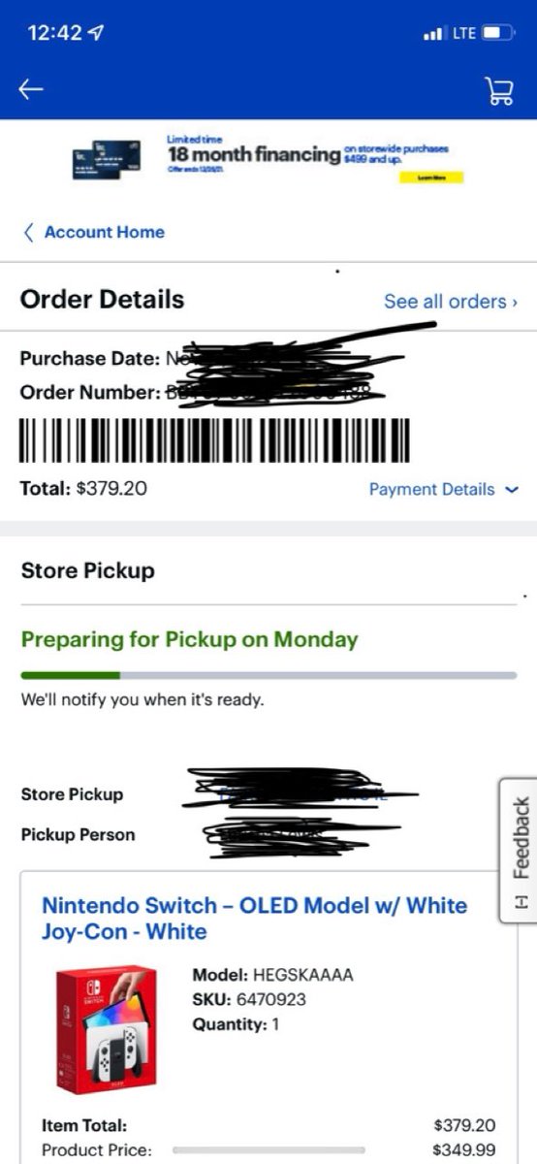This screenshot has width=537, height=1164.
Task: Tap the credit card image in banner
Action: 107,160
